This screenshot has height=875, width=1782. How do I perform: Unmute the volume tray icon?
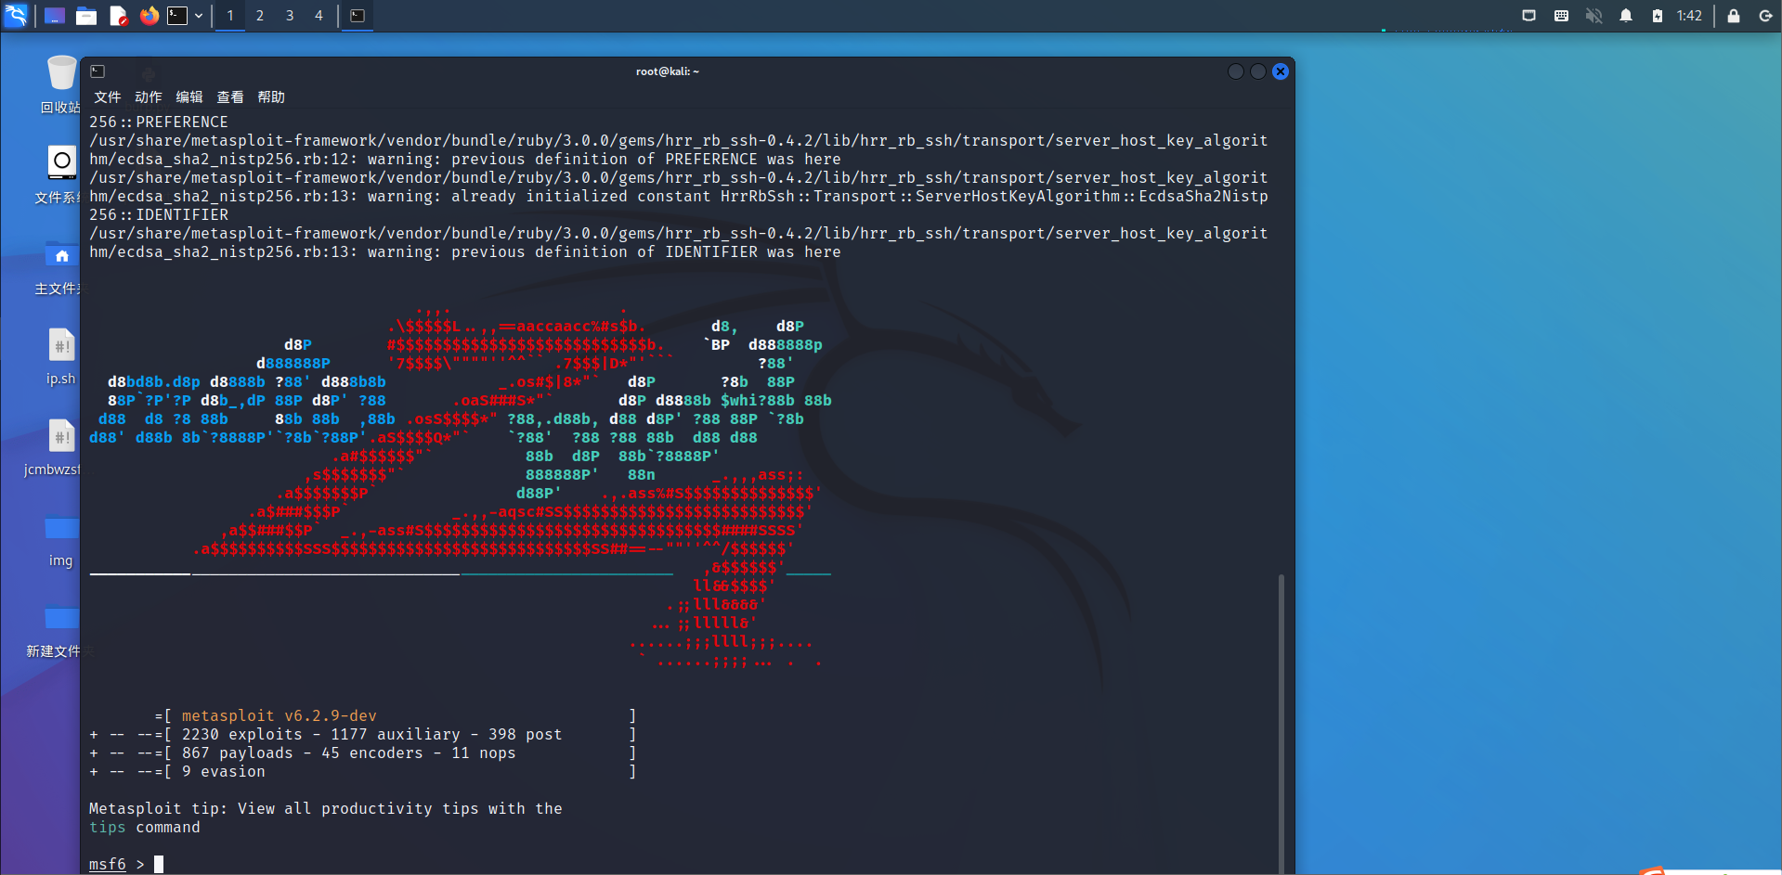(1593, 16)
